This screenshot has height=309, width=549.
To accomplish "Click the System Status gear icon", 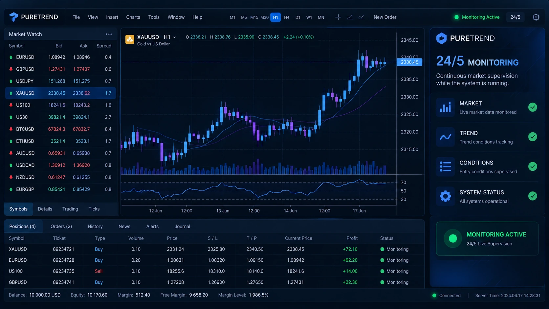I will click(445, 196).
